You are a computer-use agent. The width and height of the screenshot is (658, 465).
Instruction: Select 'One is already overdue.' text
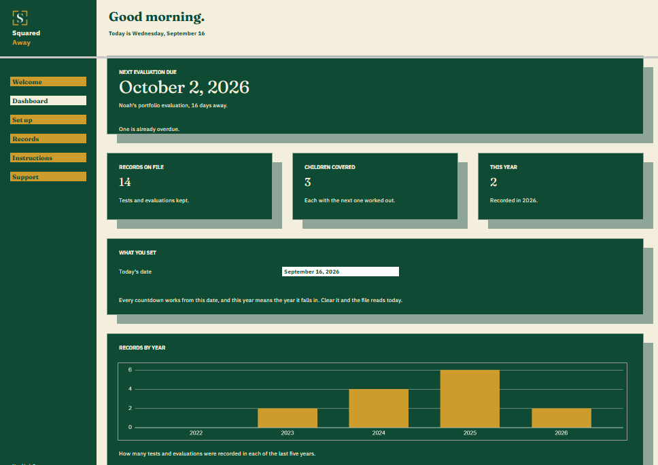[149, 129]
